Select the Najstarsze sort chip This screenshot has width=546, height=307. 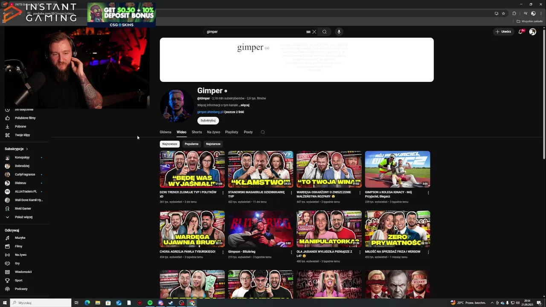click(x=213, y=144)
